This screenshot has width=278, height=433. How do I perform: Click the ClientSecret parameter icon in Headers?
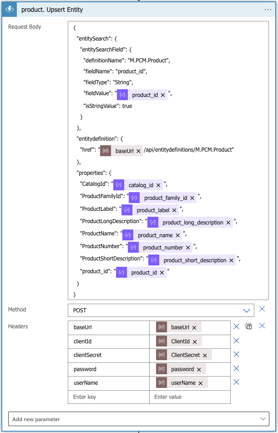(162, 355)
